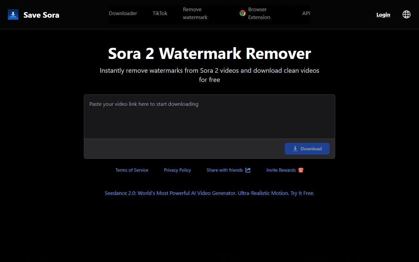Click the blue Download button

(x=307, y=149)
